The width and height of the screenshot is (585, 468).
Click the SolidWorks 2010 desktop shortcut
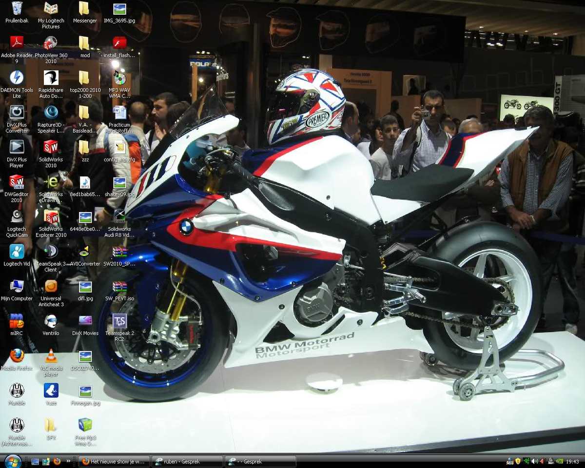(51, 147)
